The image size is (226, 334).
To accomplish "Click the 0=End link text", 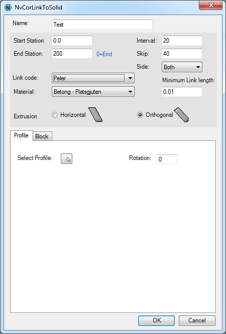I will (x=104, y=54).
